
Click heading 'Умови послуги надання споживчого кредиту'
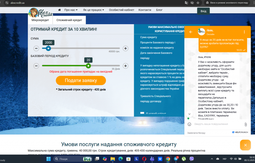tap(119, 144)
